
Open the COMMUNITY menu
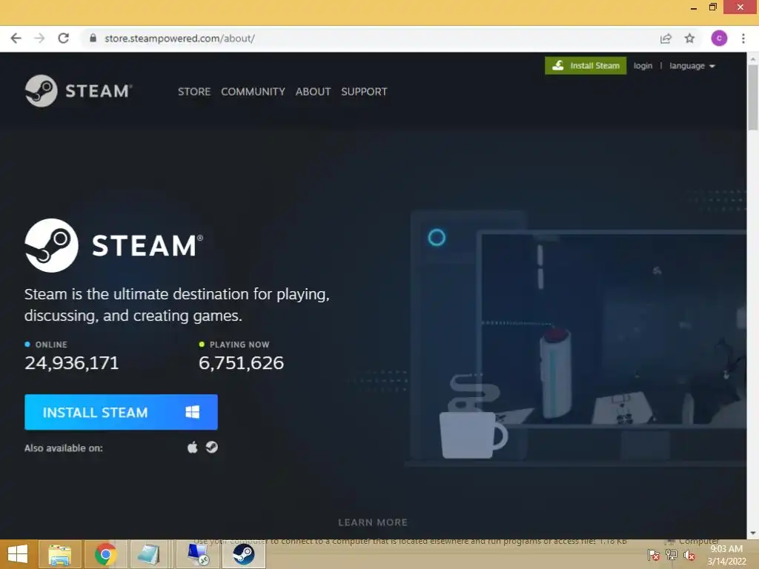[253, 91]
